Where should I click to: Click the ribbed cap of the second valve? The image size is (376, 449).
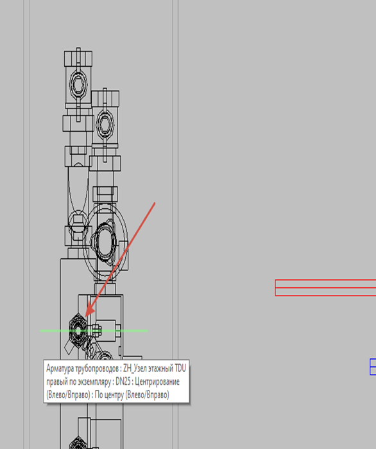(105, 98)
